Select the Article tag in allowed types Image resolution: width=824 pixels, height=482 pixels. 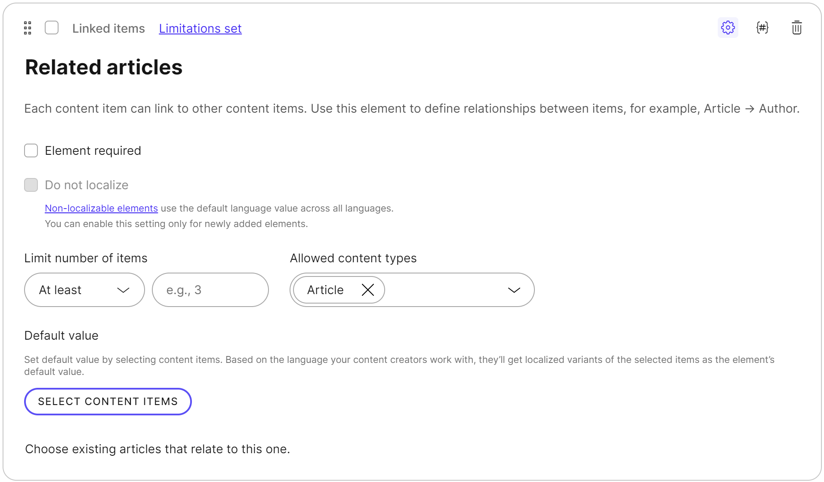(x=325, y=290)
